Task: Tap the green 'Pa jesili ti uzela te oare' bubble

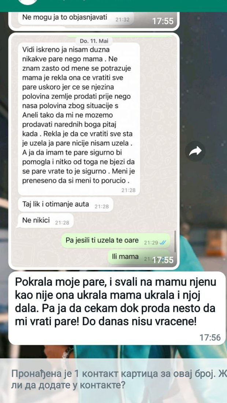Action: point(116,241)
